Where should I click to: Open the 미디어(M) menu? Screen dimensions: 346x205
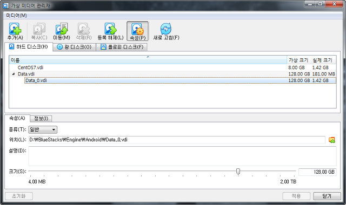click(x=16, y=16)
